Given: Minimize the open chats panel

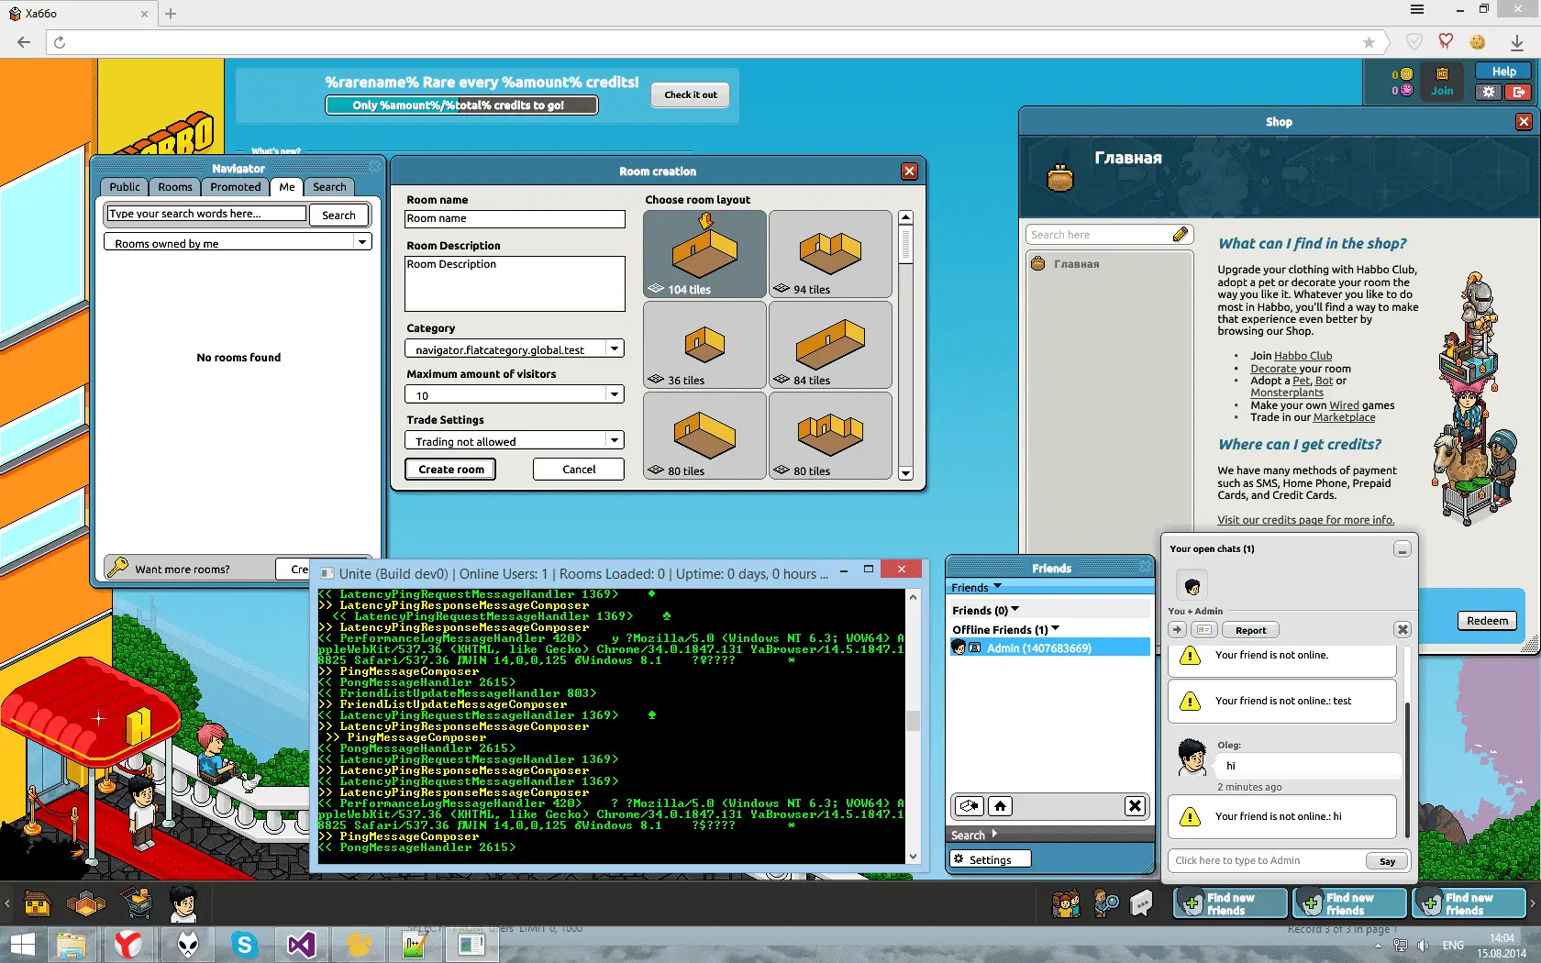Looking at the screenshot, I should (1402, 549).
